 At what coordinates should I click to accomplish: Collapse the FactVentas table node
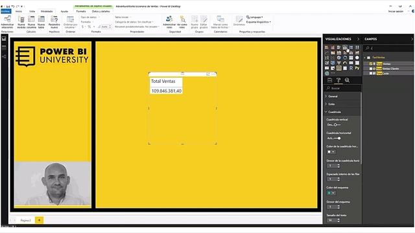click(364, 58)
